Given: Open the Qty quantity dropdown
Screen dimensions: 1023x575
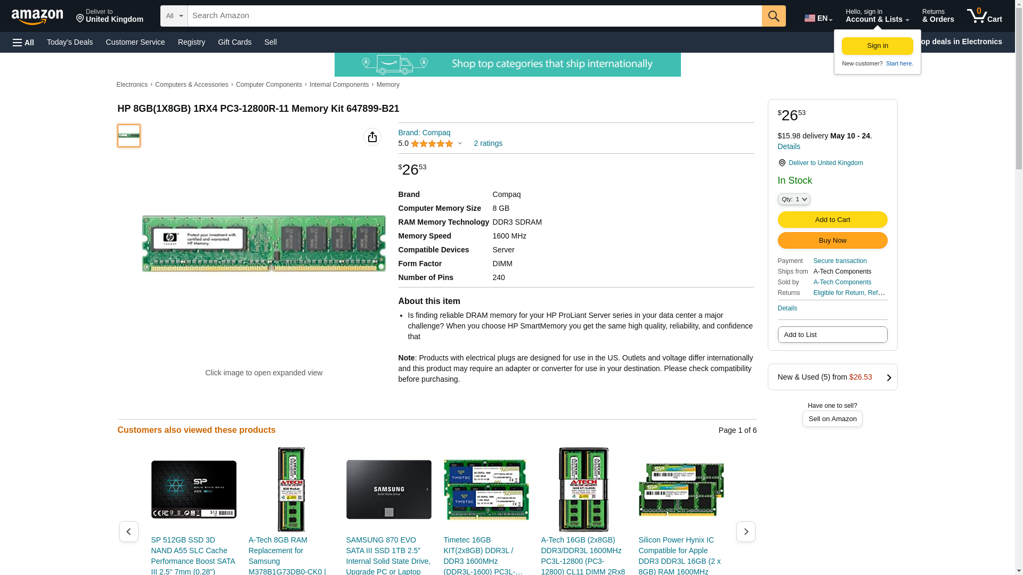Looking at the screenshot, I should coord(793,199).
